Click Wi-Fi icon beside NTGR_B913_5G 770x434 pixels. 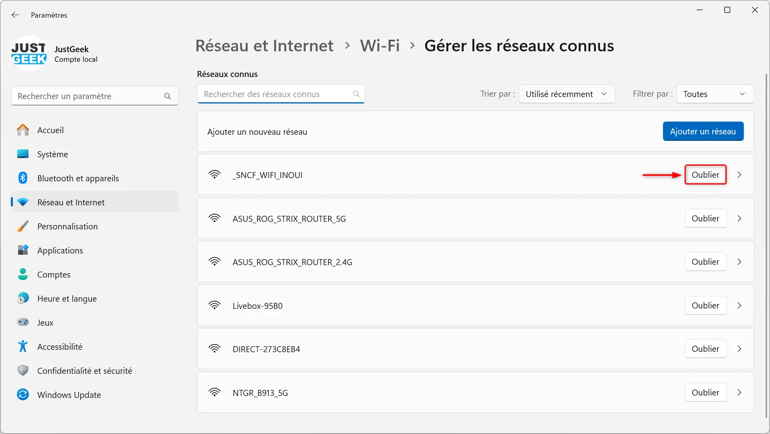215,392
